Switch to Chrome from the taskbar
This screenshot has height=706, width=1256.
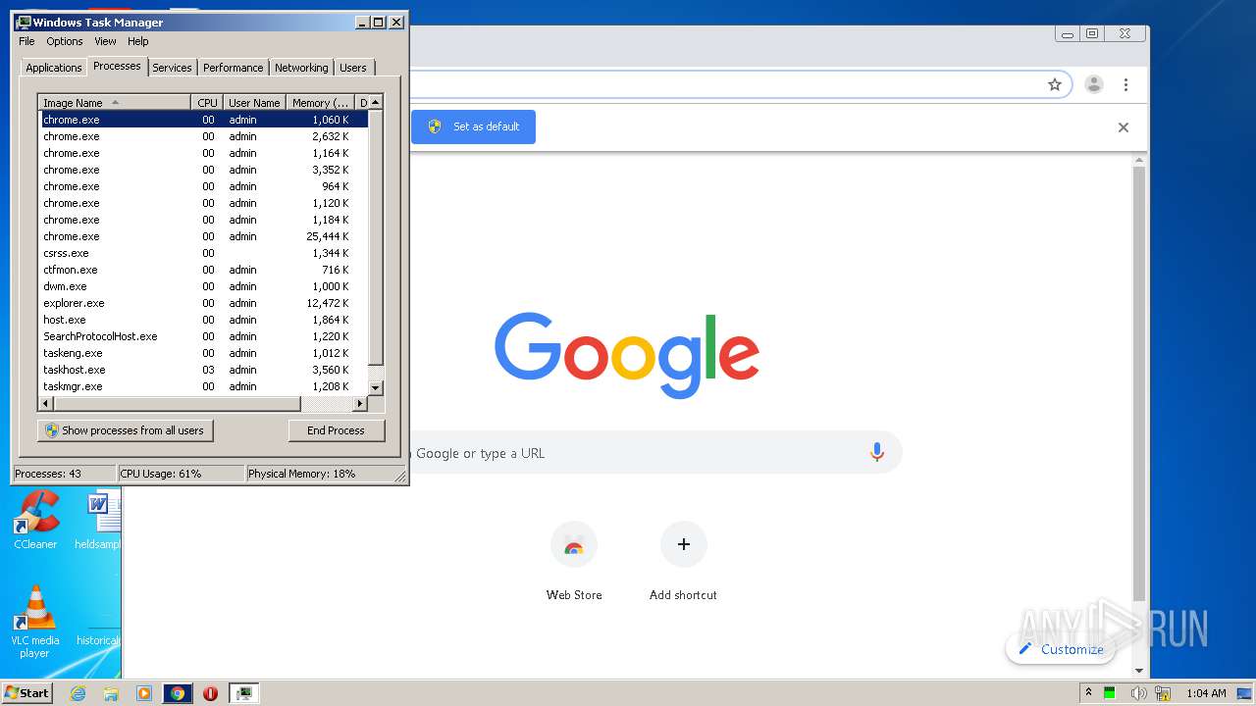coord(178,693)
